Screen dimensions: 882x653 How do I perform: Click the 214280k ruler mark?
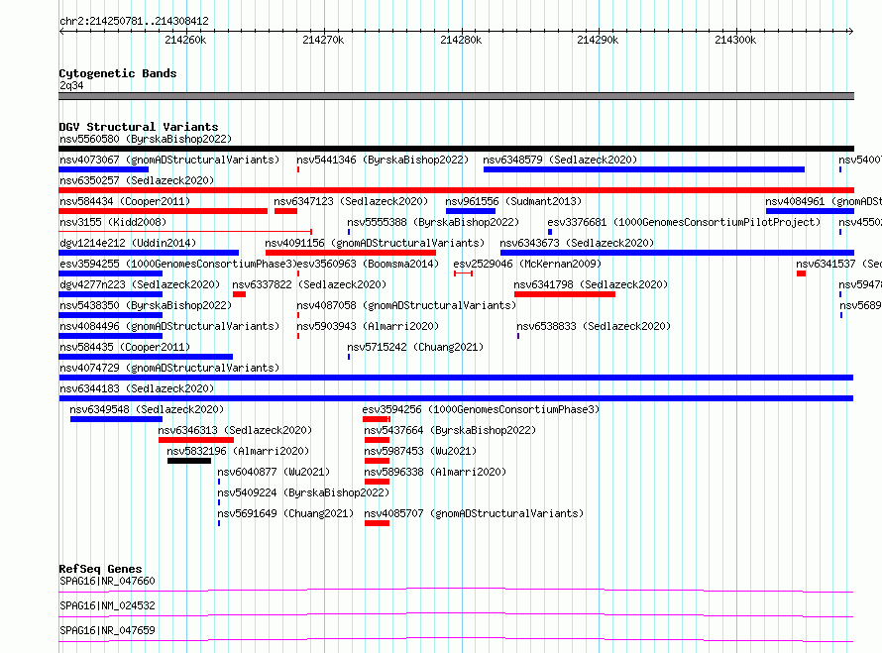461,40
